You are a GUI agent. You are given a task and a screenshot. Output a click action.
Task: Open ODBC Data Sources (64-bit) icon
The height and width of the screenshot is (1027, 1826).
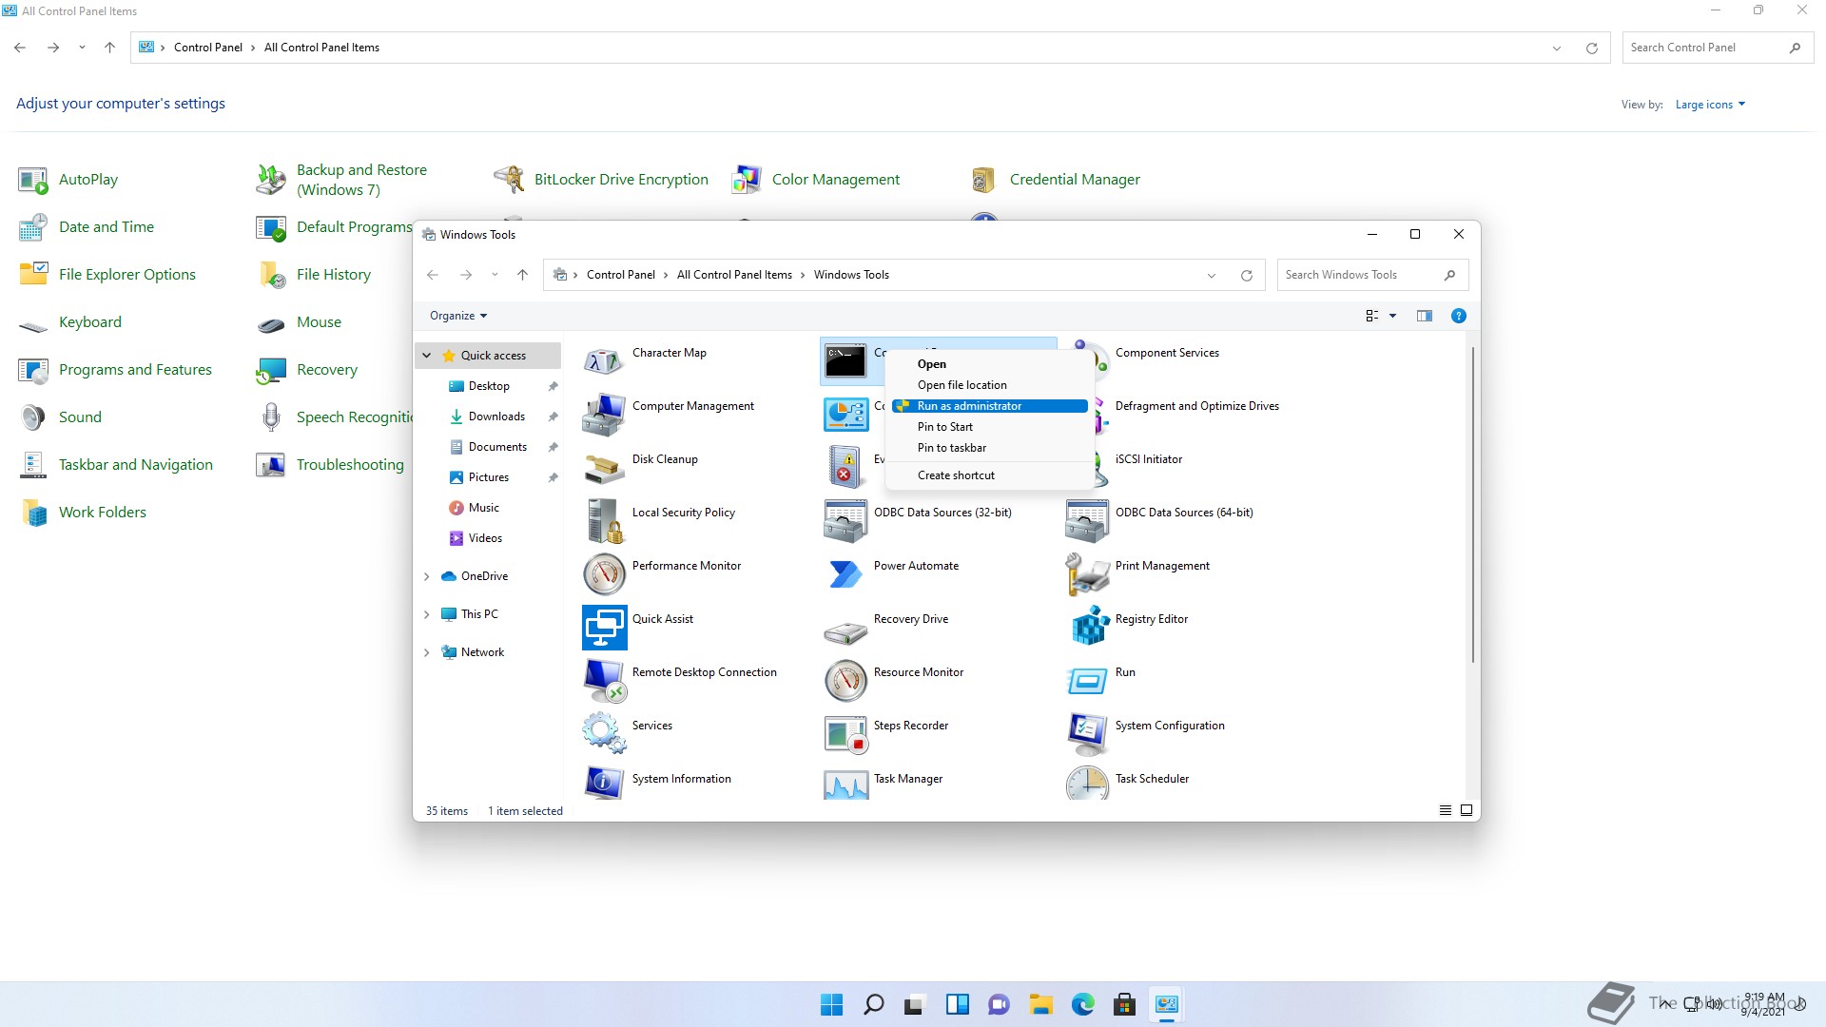click(x=1087, y=521)
